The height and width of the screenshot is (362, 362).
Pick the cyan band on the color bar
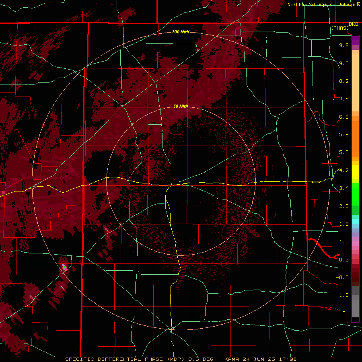point(355,221)
